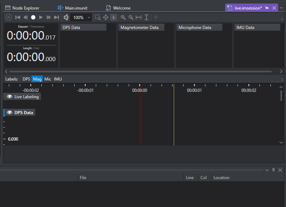This screenshot has width=286, height=207.
Task: Play the session
Action: (x=41, y=17)
